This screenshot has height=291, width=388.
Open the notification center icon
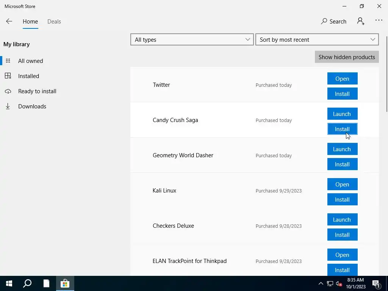pos(376,283)
